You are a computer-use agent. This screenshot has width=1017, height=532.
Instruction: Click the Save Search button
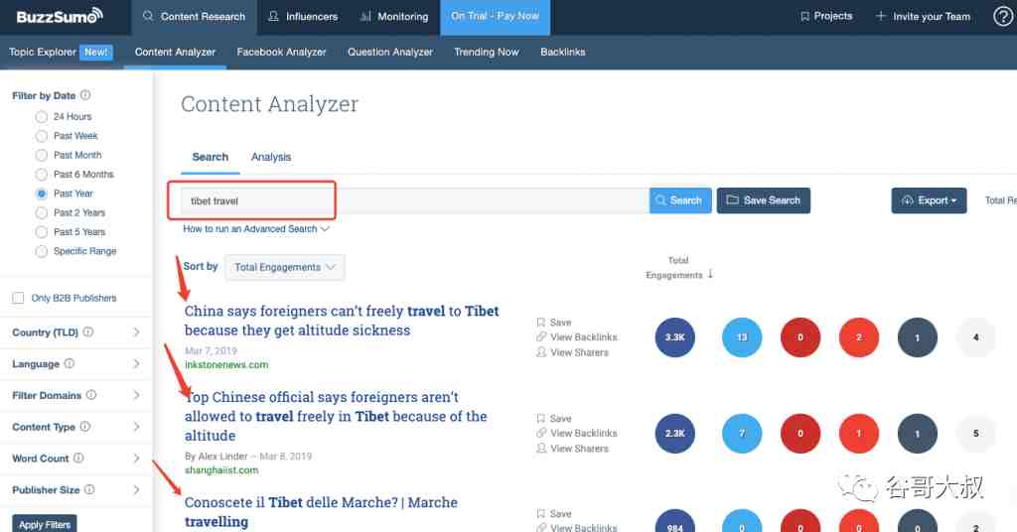coord(764,200)
